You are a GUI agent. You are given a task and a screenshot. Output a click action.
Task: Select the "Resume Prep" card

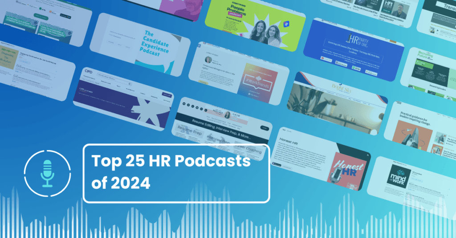(x=190, y=131)
